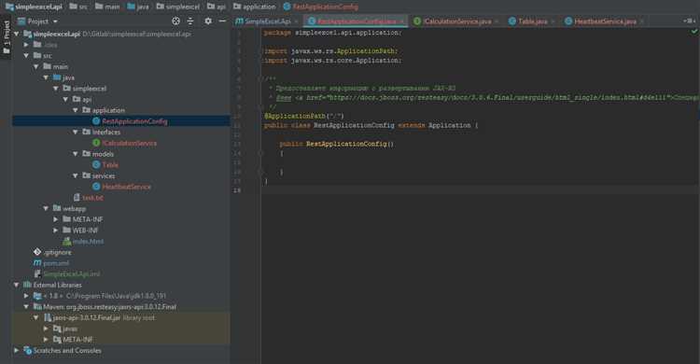Close the SimpleExcelApi editor tab
The image size is (700, 364).
point(297,21)
